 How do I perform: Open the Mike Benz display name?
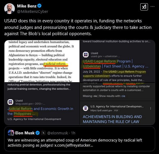(x=27, y=6)
